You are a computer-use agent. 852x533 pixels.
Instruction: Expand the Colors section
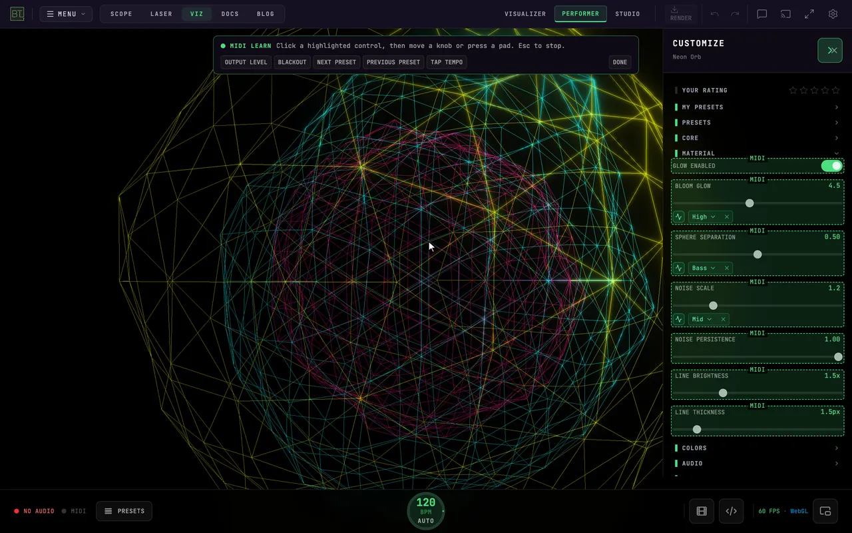(757, 448)
